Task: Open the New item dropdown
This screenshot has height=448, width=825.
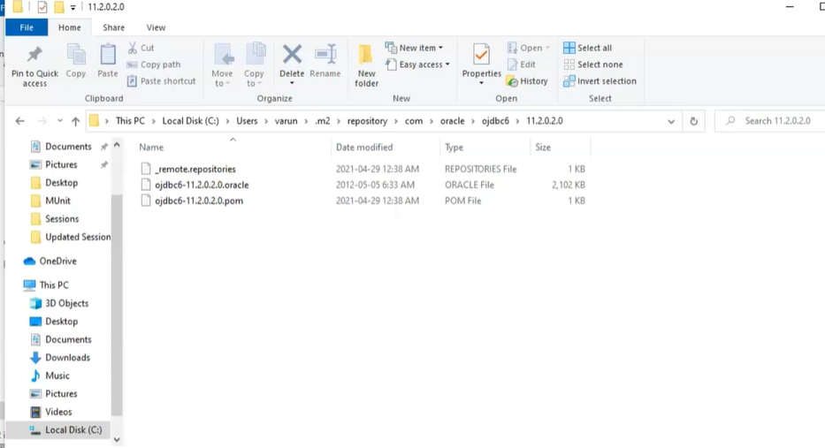Action: coord(415,48)
